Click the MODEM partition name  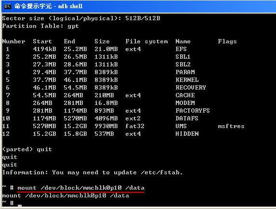185,103
